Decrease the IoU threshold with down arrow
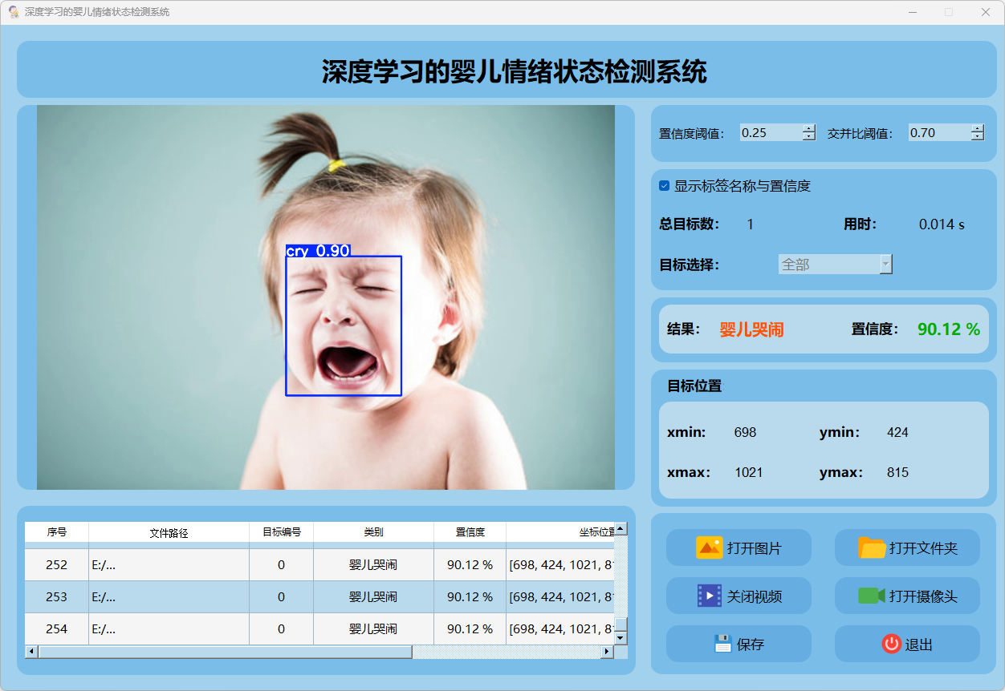 [x=977, y=137]
